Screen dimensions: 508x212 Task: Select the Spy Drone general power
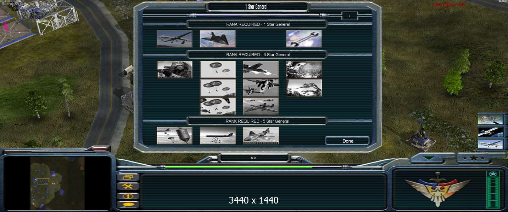(174, 39)
